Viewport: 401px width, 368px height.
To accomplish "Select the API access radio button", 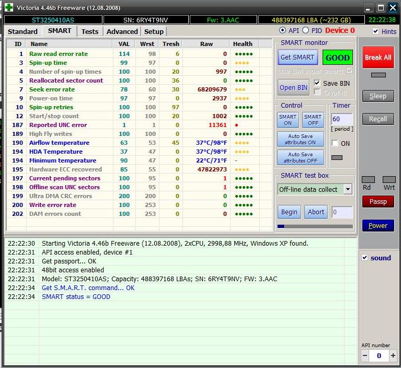I will click(282, 30).
